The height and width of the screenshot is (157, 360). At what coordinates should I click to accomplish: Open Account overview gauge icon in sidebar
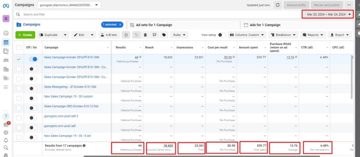[6, 33]
